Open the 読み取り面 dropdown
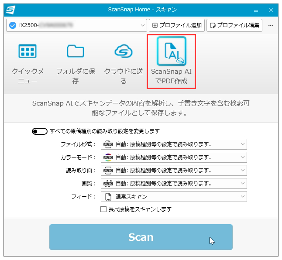This screenshot has width=282, height=260. click(174, 170)
